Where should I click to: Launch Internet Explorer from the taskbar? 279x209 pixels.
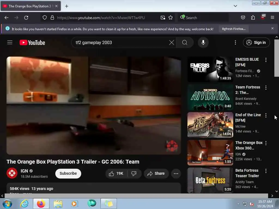coord(24,204)
